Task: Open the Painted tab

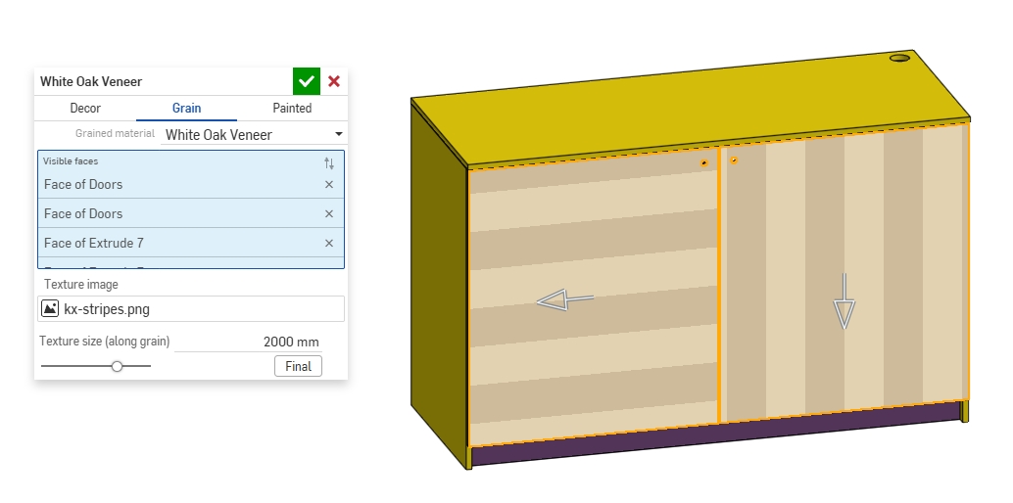Action: click(292, 108)
